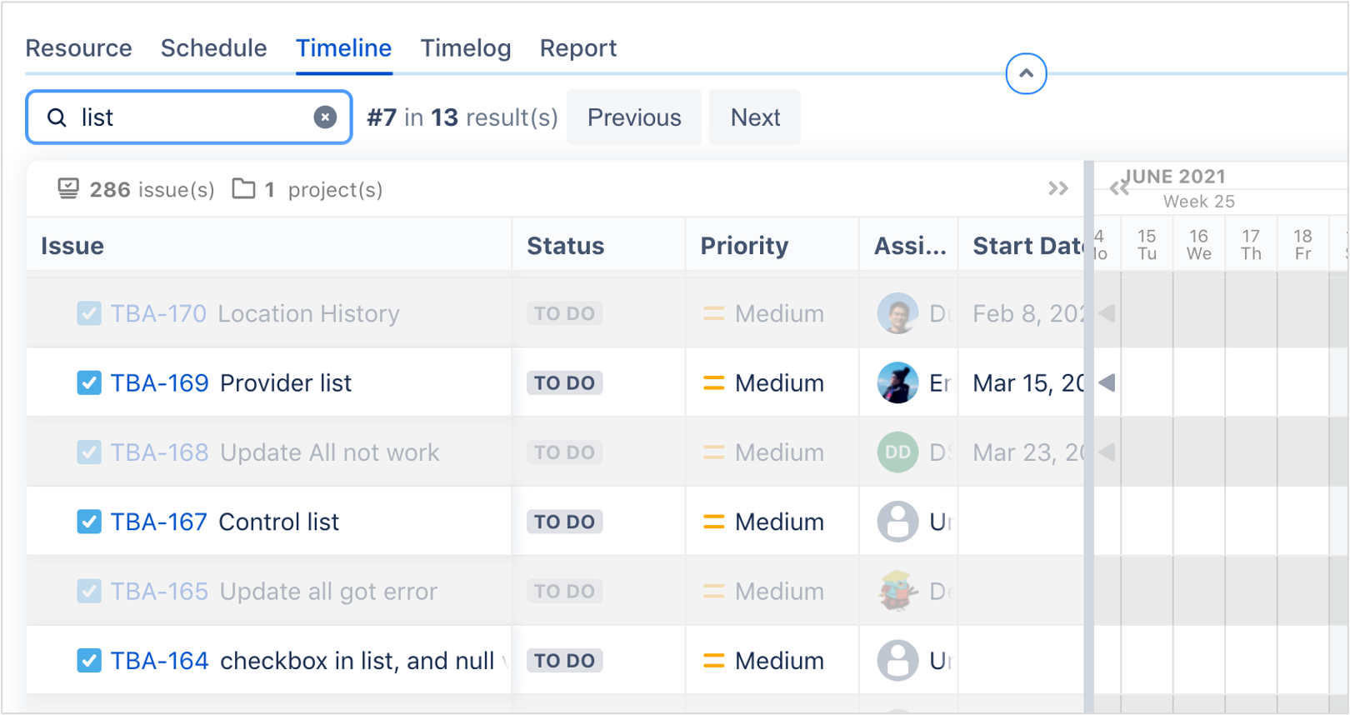Toggle the TBA-169 Provider list checkbox
1350x715 pixels.
point(89,383)
